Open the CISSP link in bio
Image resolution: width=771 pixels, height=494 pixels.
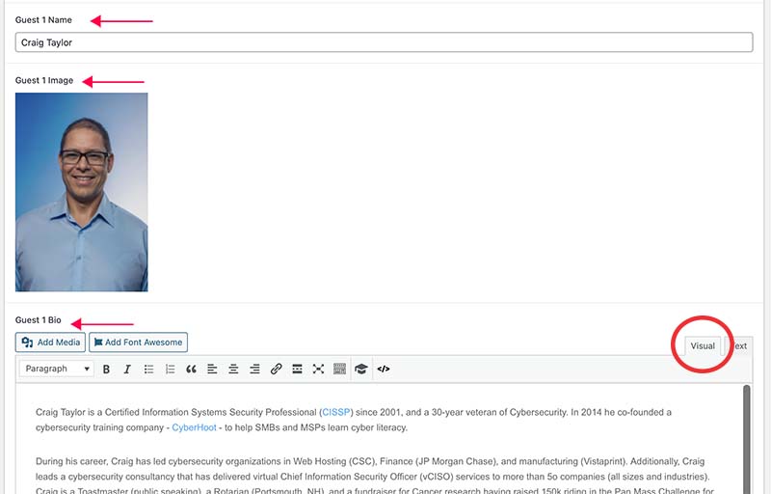(x=335, y=412)
